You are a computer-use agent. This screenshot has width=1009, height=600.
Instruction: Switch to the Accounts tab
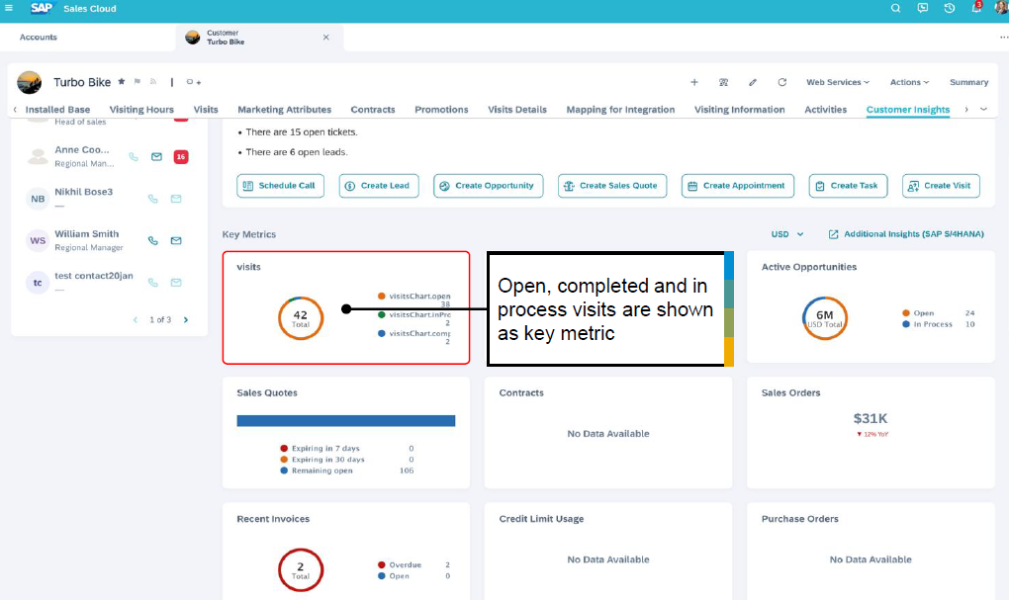(38, 38)
